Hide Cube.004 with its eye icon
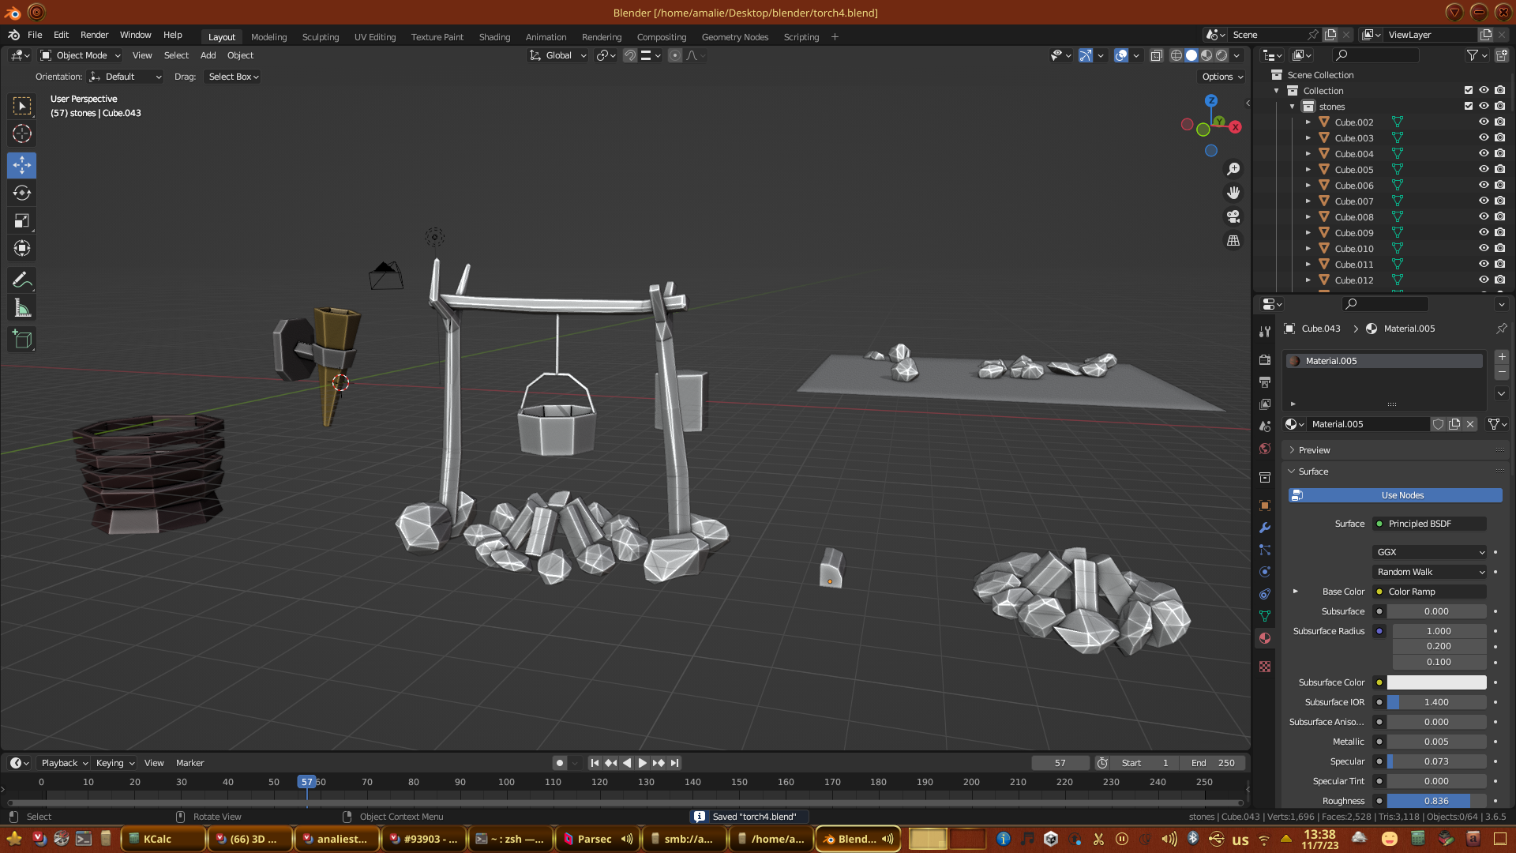1516x853 pixels. coord(1484,153)
